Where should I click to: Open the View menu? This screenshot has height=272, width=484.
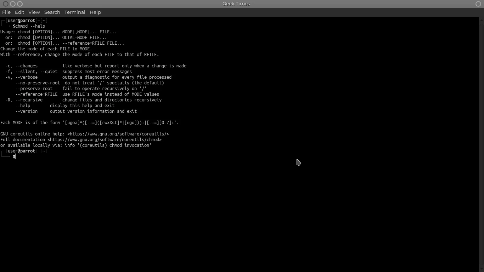coord(34,12)
